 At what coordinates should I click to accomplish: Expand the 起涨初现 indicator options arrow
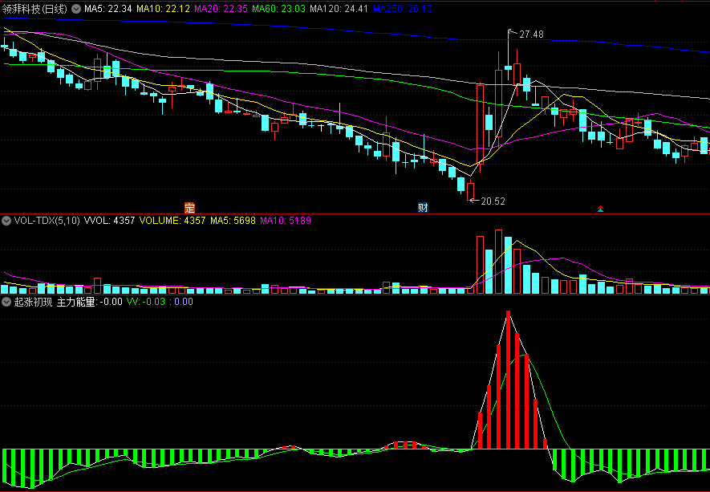pos(6,302)
